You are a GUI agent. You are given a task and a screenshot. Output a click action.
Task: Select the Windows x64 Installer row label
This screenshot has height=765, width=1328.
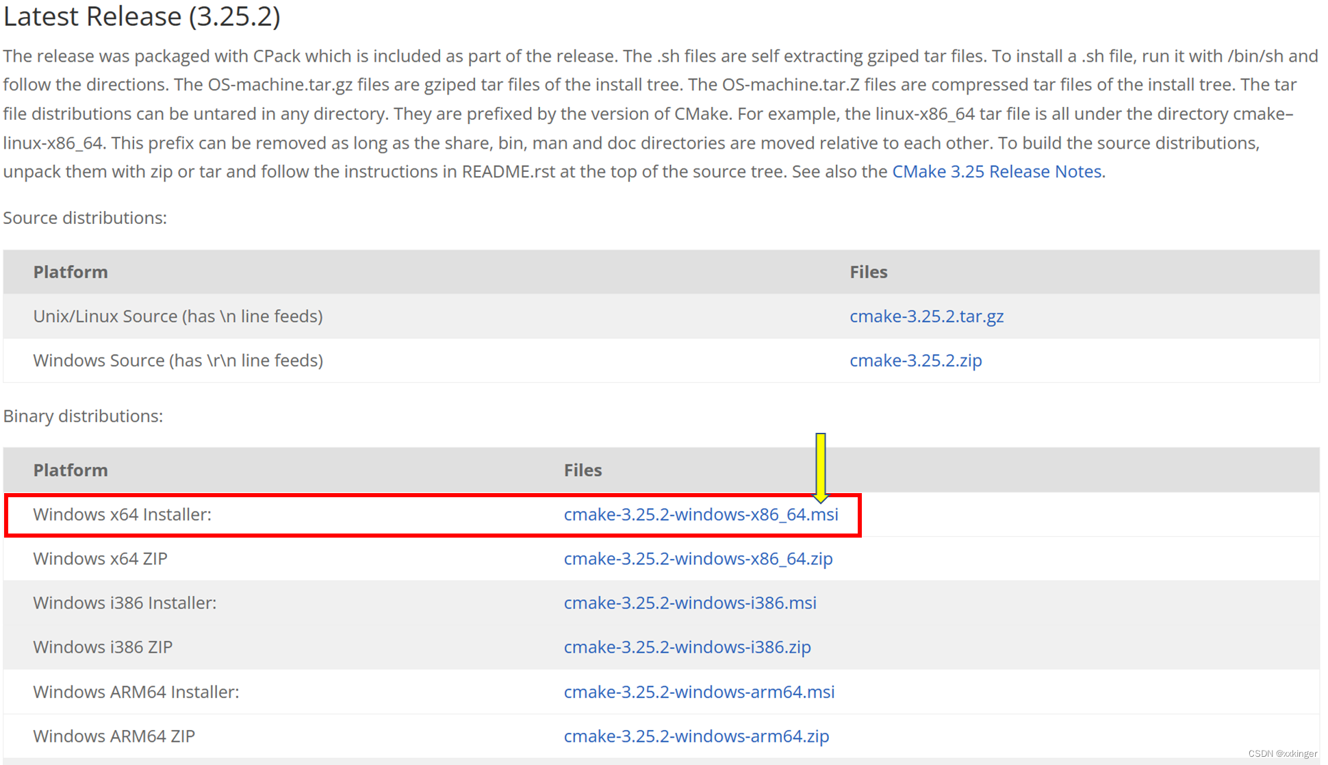tap(122, 514)
